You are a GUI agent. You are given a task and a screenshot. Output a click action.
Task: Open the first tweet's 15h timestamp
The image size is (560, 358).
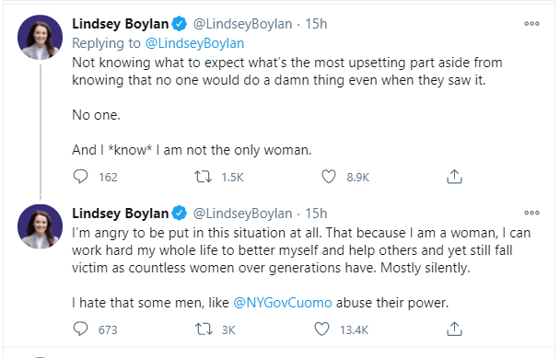point(316,24)
